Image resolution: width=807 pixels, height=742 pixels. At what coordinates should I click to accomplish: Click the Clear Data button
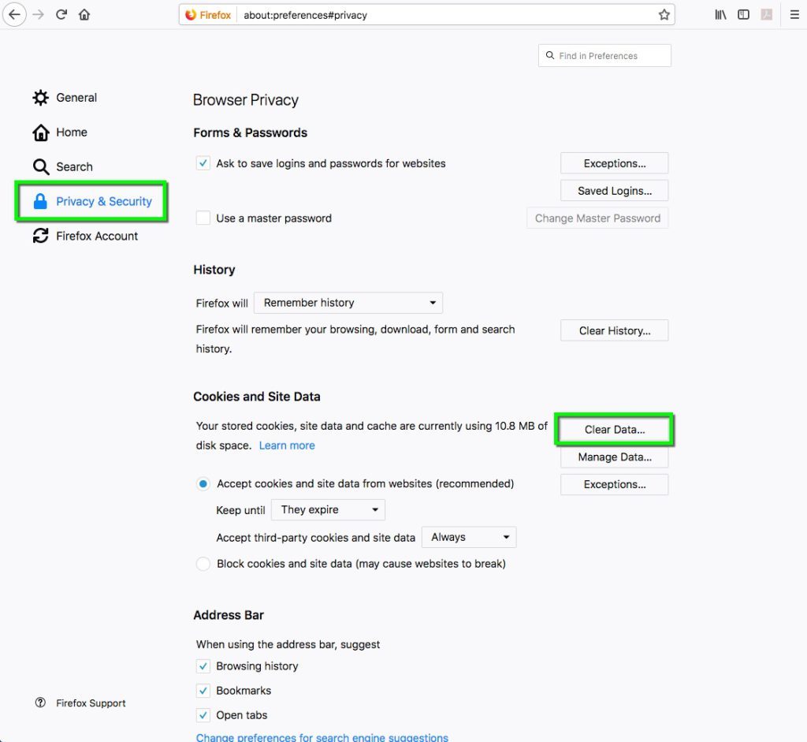coord(615,430)
